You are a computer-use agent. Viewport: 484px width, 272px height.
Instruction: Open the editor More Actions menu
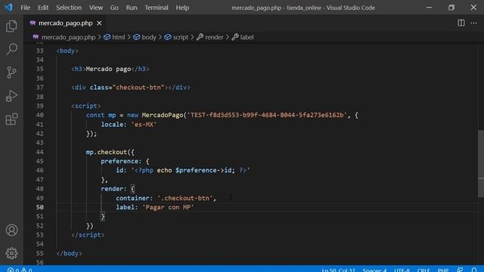(x=473, y=23)
